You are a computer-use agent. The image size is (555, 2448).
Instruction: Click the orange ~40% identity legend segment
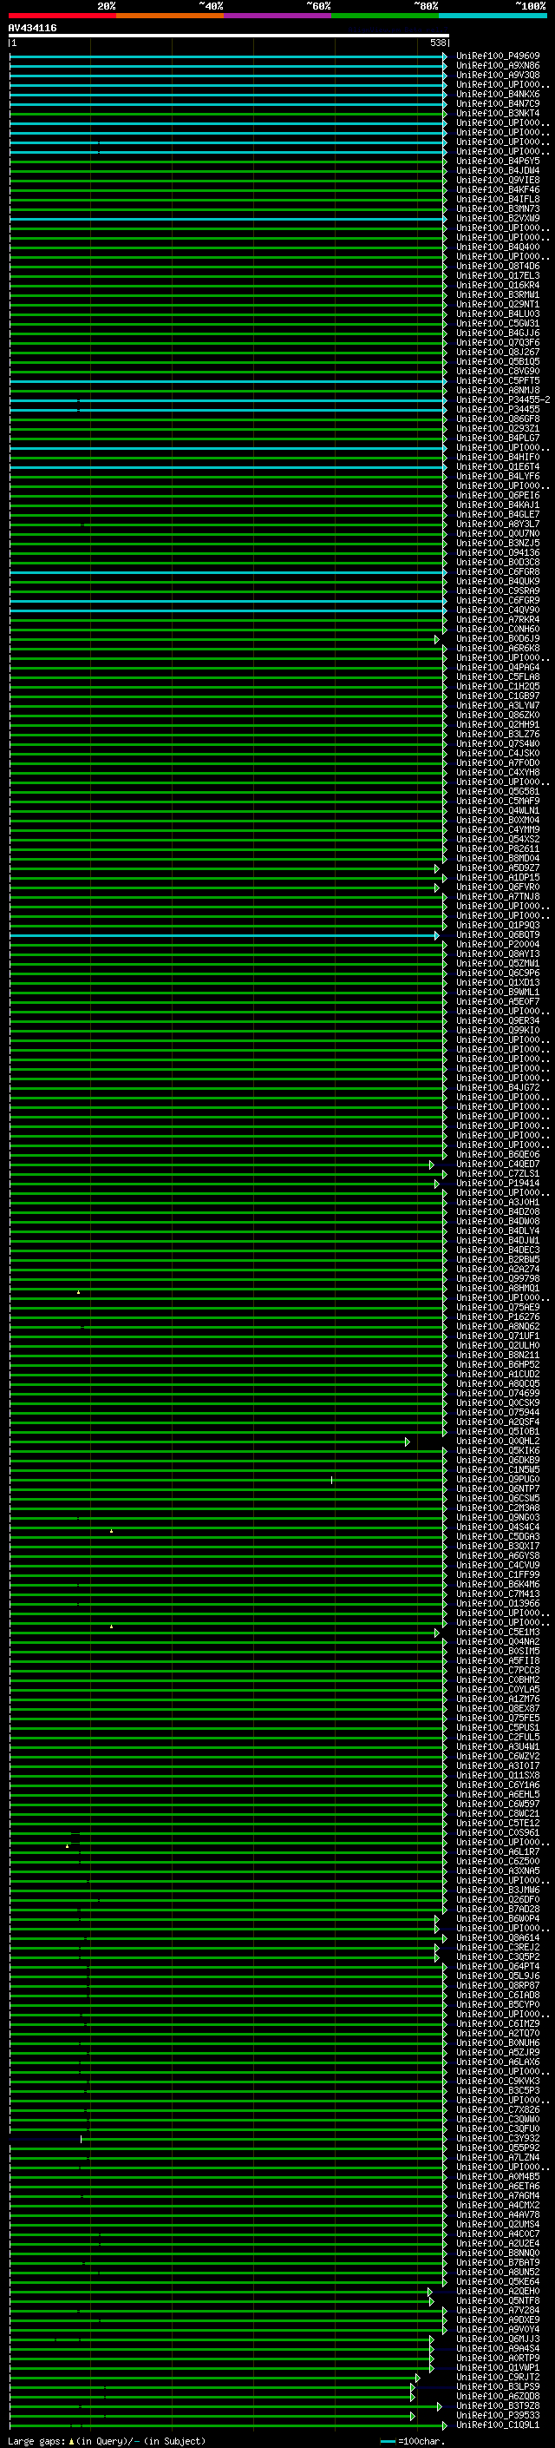[x=170, y=16]
